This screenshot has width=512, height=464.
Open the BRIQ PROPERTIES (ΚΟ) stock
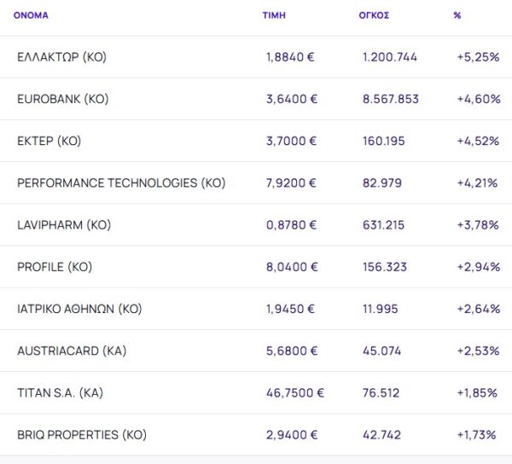(x=82, y=435)
